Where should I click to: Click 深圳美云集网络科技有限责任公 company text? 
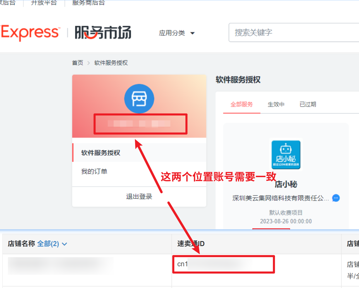tap(281, 198)
